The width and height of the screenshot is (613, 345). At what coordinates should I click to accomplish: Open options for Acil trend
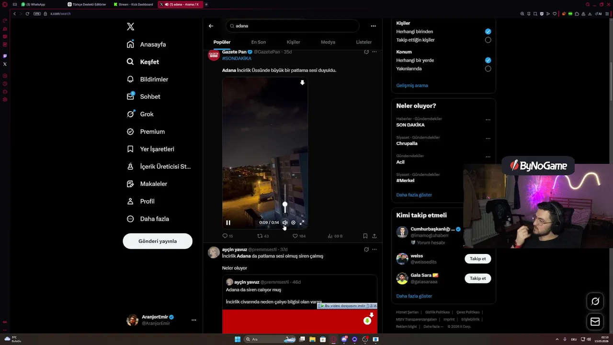tap(488, 157)
